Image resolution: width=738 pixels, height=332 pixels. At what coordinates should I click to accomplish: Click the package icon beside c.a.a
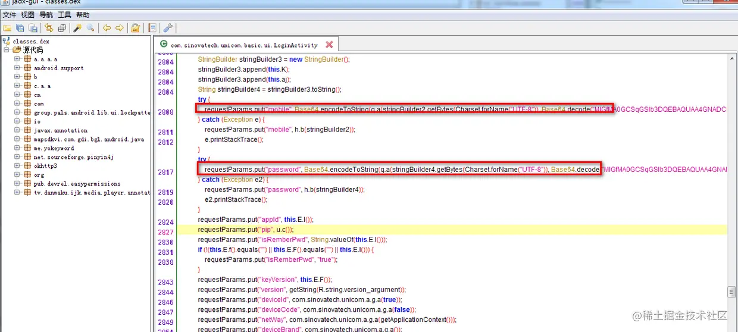[x=27, y=86]
